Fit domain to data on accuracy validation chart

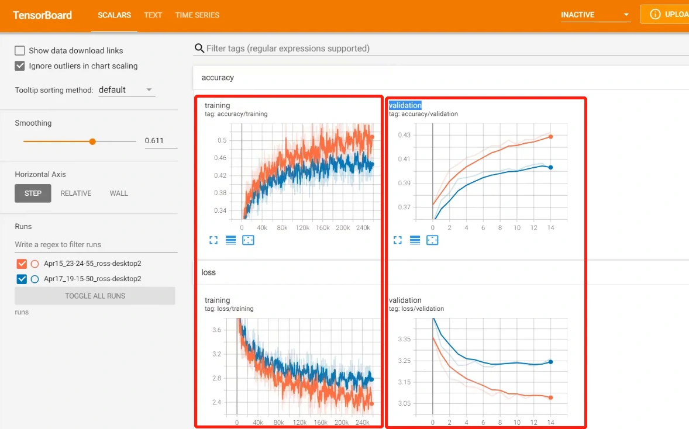pyautogui.click(x=432, y=240)
